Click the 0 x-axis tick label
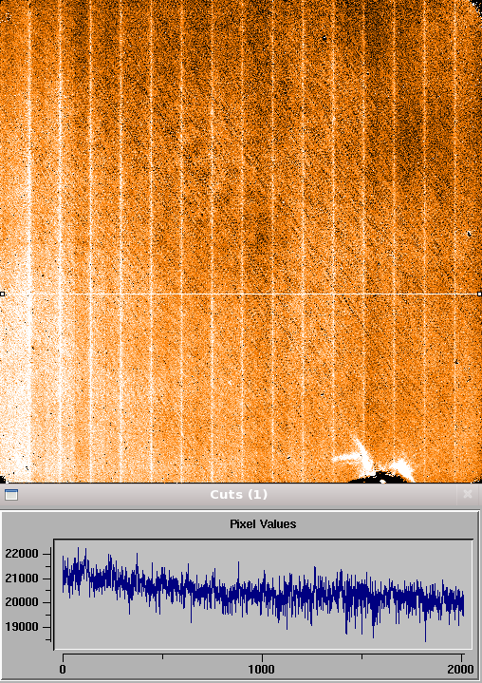 coord(63,669)
